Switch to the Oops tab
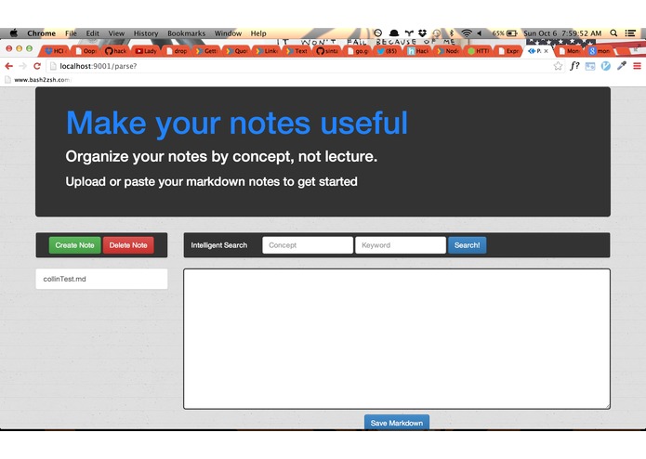The width and height of the screenshot is (646, 459). click(x=86, y=51)
